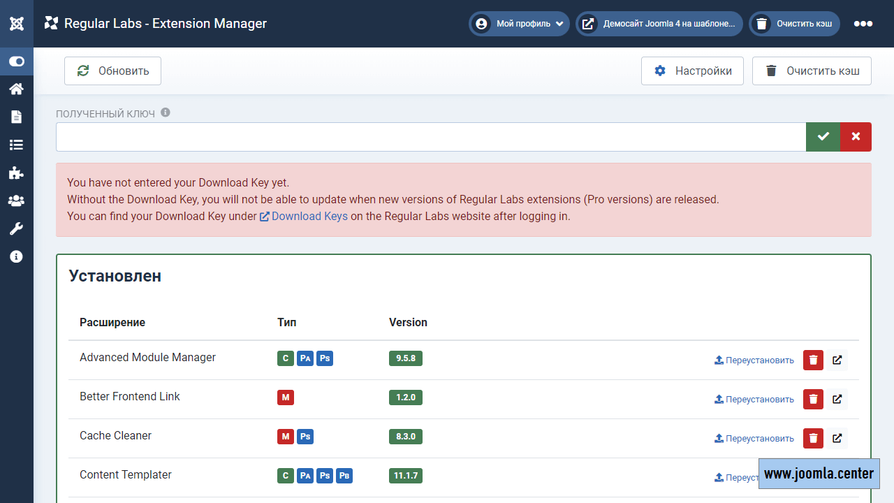Open the Демосайт Joomla 4 site link
This screenshot has width=894, height=503.
click(x=660, y=24)
